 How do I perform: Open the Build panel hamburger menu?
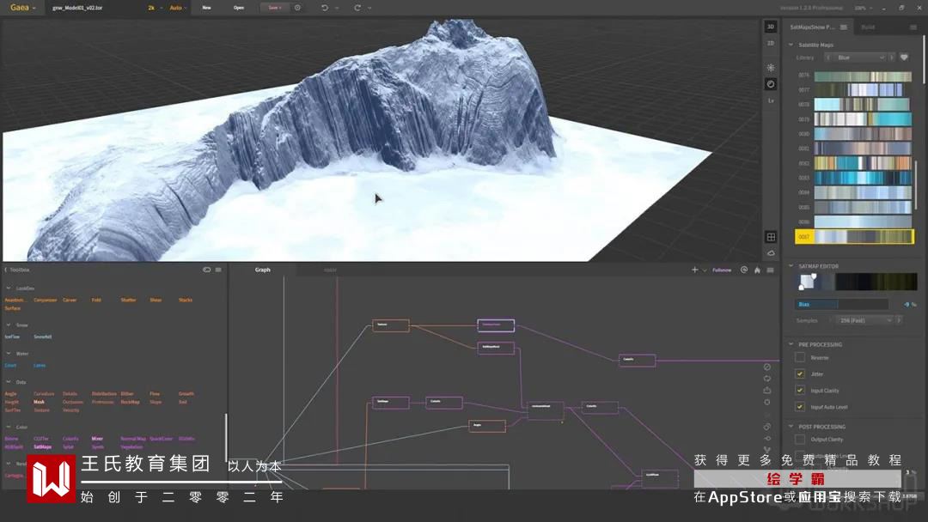[x=913, y=27]
